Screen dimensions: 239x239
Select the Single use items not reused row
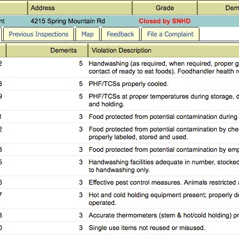[x=119, y=228]
